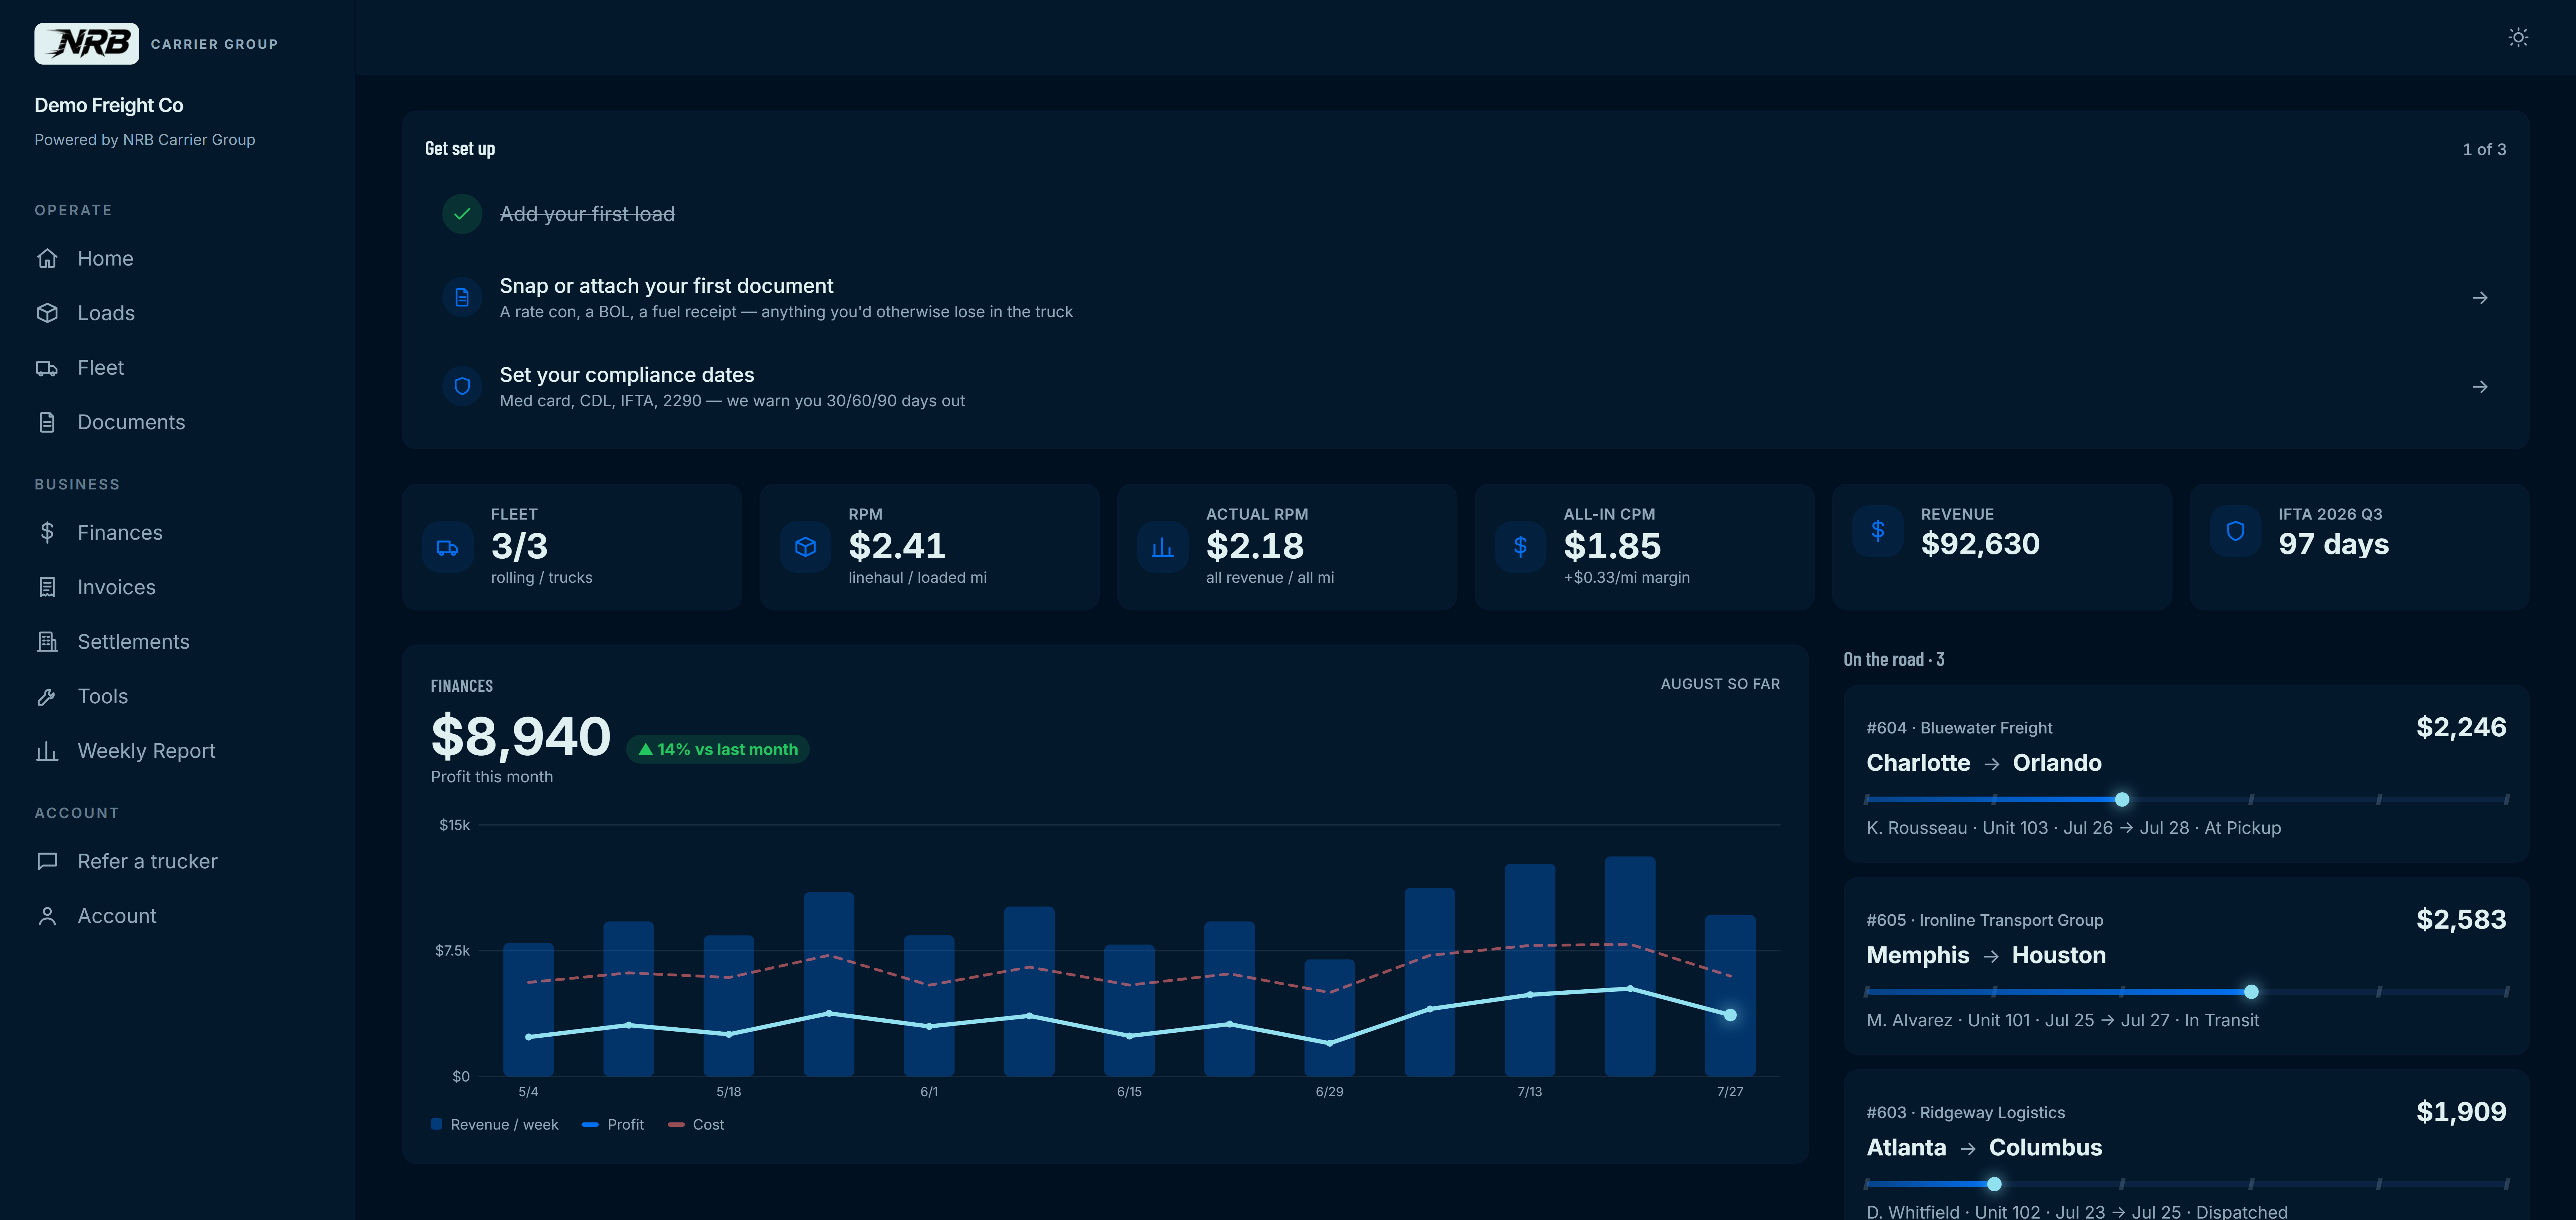Toggle the Cost legend entry
Image resolution: width=2576 pixels, height=1220 pixels.
click(696, 1124)
